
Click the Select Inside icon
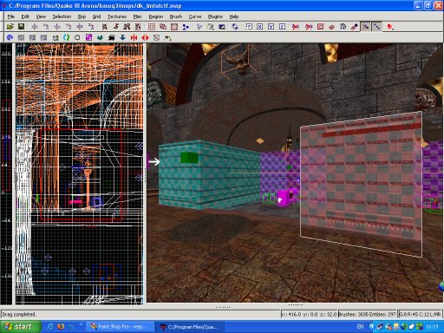click(x=138, y=27)
